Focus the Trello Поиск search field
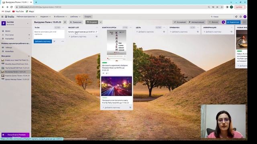 222,17
